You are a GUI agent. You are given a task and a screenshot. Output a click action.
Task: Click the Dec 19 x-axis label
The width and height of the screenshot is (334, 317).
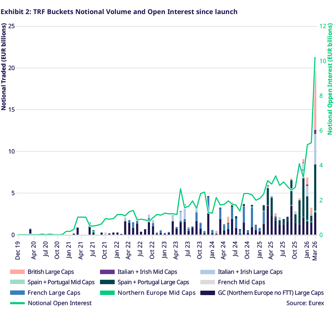pyautogui.click(x=18, y=251)
